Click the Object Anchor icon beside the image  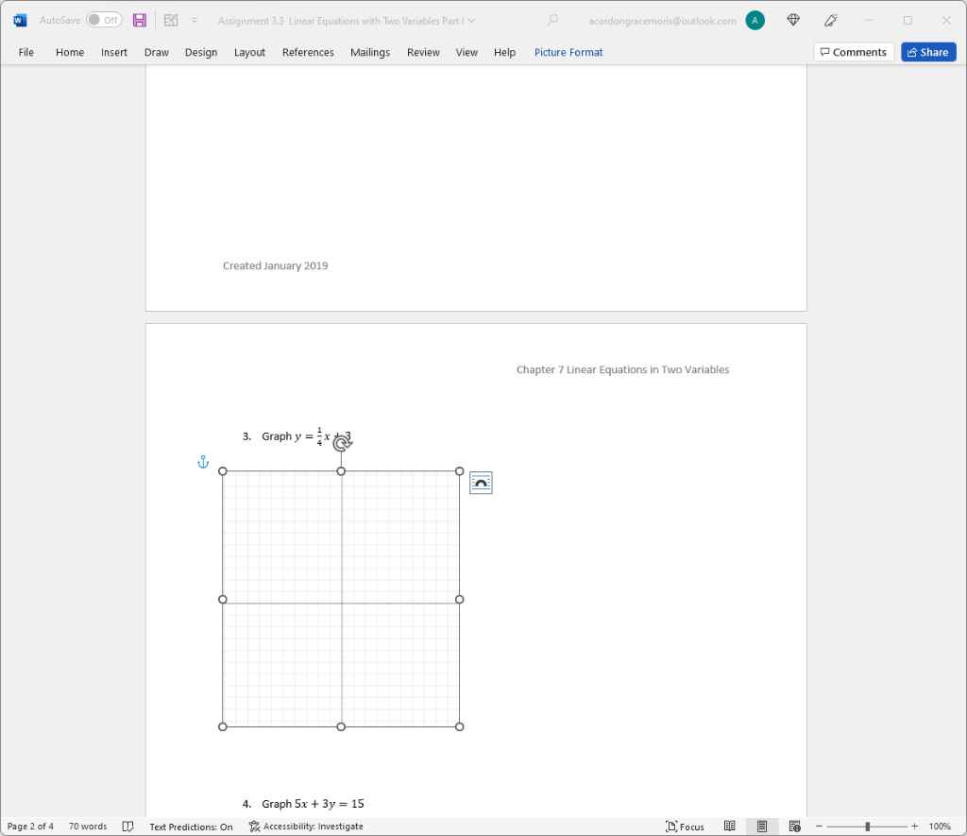coord(202,462)
